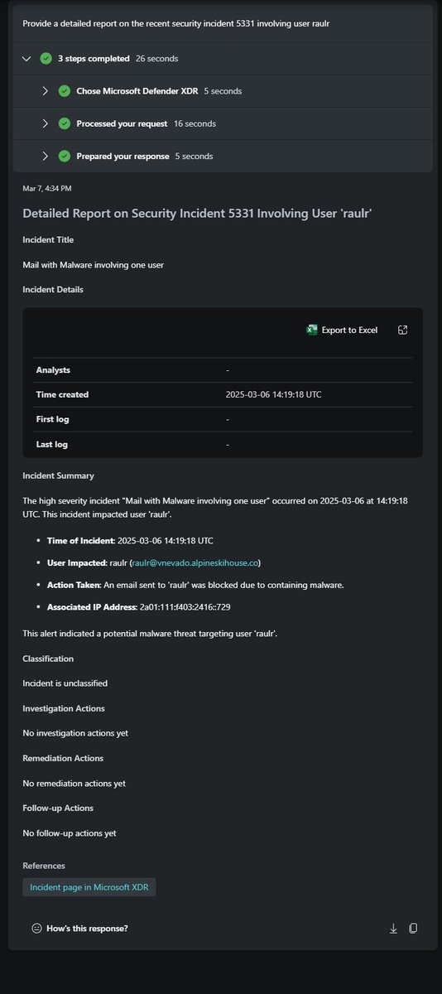Click the smiley feedback icon

point(36,929)
